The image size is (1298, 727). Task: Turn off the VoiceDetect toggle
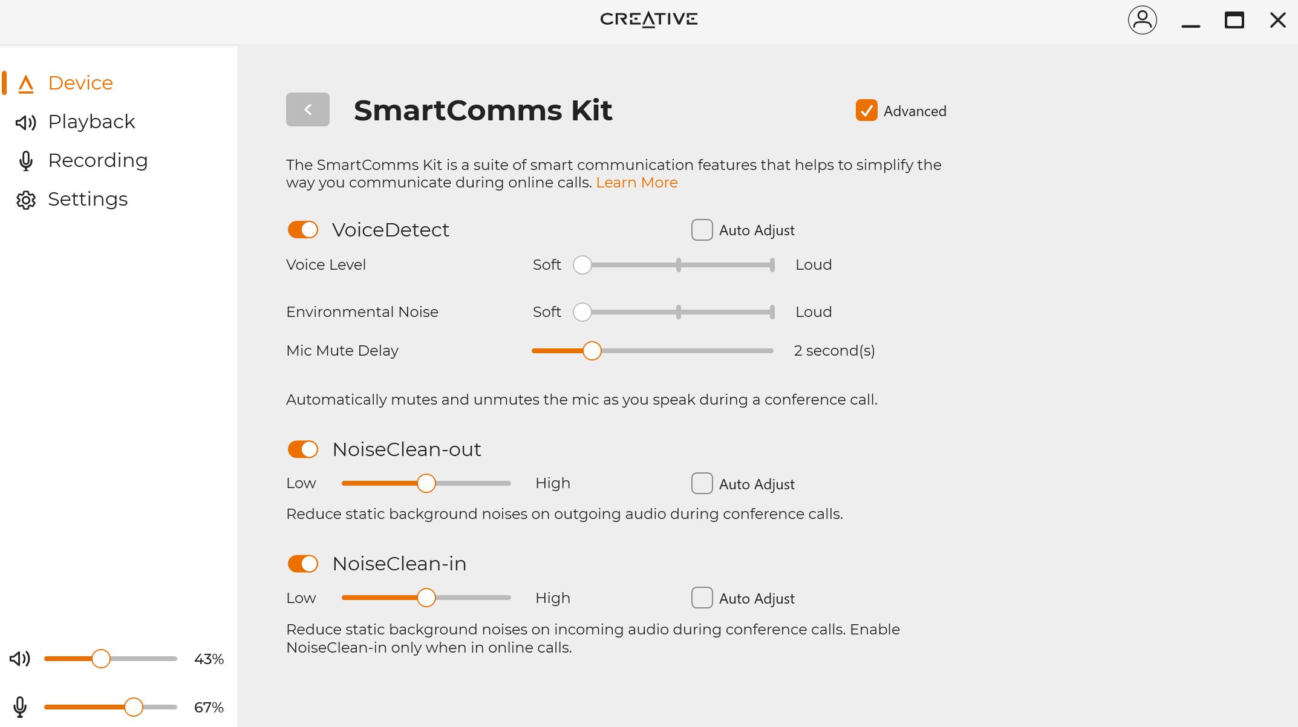pos(303,230)
